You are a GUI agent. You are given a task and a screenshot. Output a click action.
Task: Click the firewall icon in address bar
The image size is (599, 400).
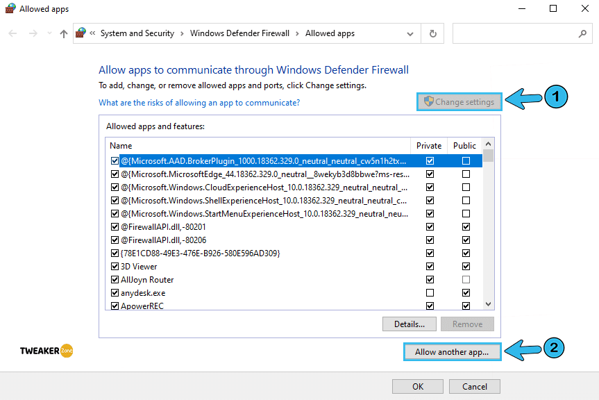pyautogui.click(x=81, y=33)
